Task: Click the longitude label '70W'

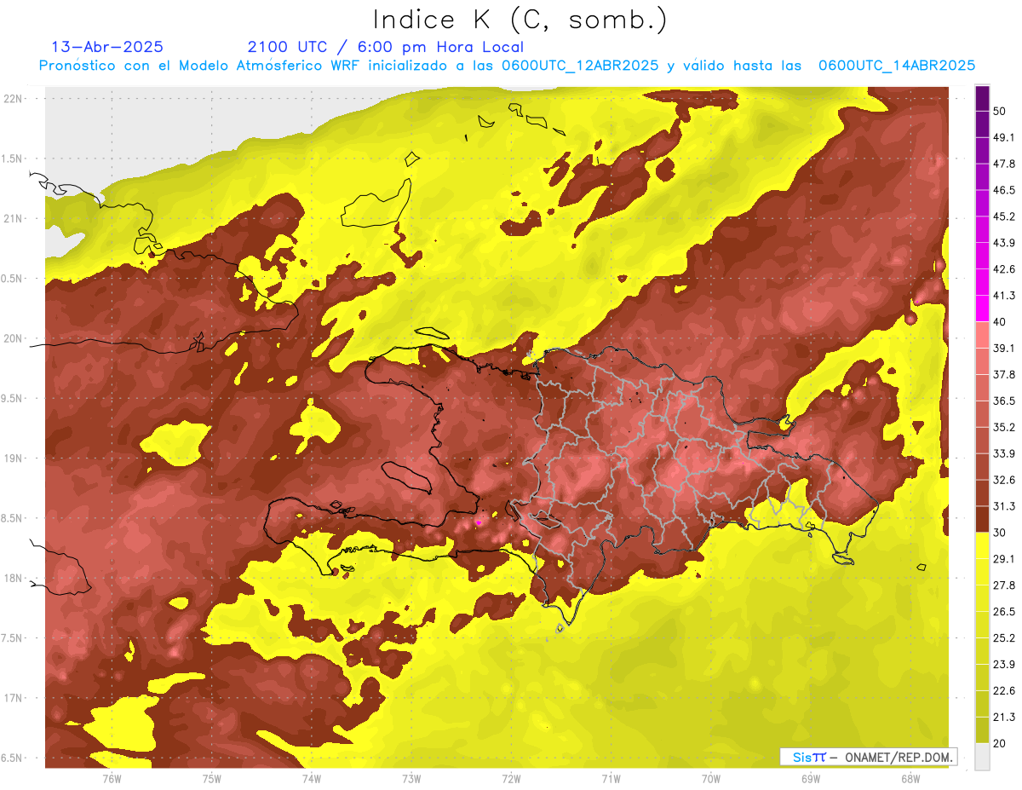Action: [711, 778]
